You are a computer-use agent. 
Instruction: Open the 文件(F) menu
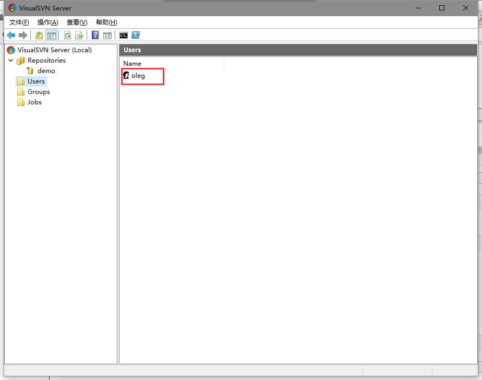point(19,22)
